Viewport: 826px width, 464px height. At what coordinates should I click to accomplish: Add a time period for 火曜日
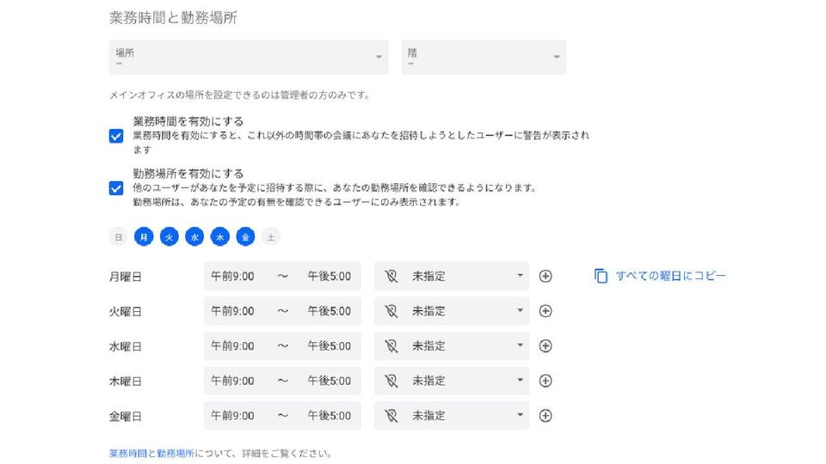point(546,311)
